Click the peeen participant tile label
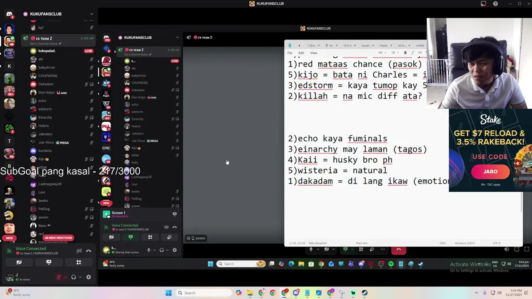 point(196,238)
